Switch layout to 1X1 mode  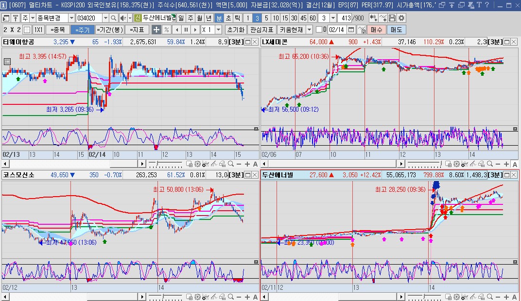tap(38, 30)
